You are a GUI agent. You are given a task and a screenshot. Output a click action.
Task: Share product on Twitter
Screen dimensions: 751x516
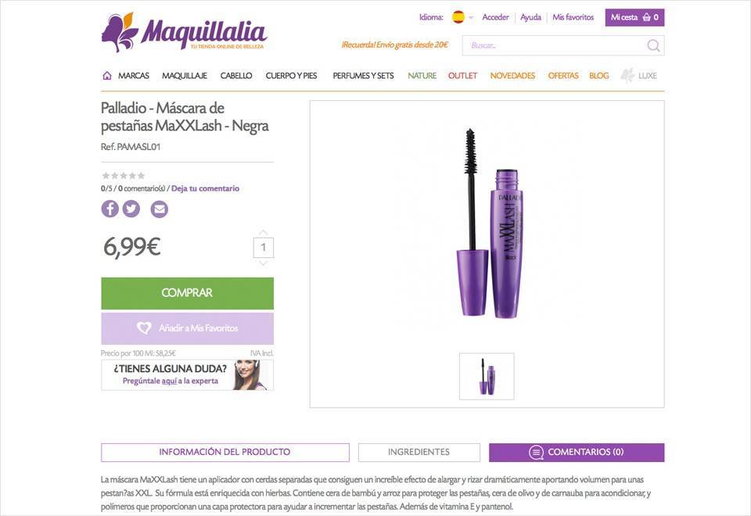click(x=131, y=209)
